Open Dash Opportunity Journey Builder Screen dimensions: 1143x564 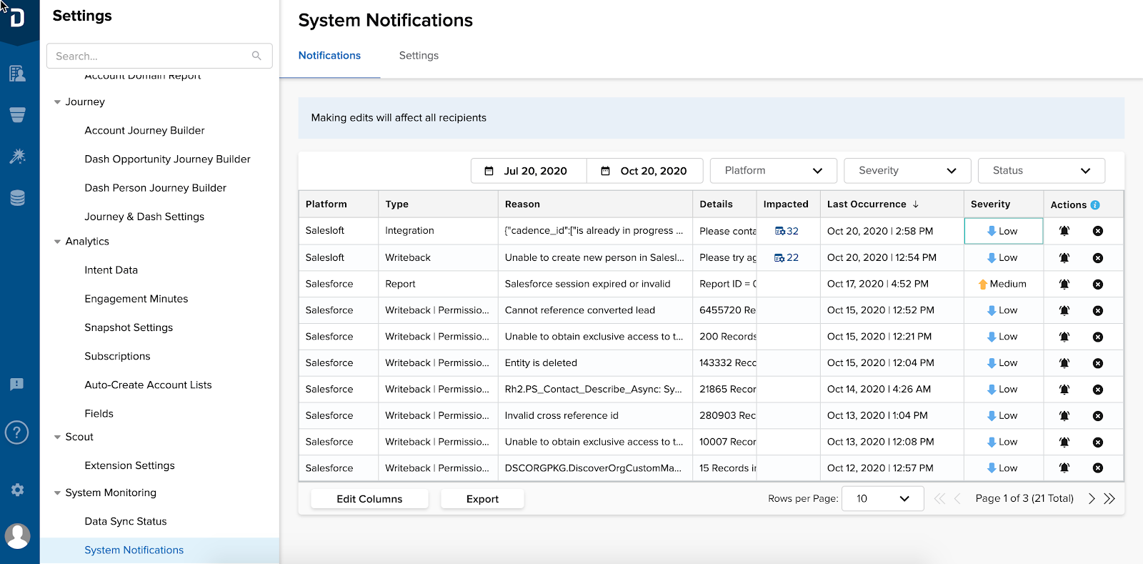(x=167, y=159)
